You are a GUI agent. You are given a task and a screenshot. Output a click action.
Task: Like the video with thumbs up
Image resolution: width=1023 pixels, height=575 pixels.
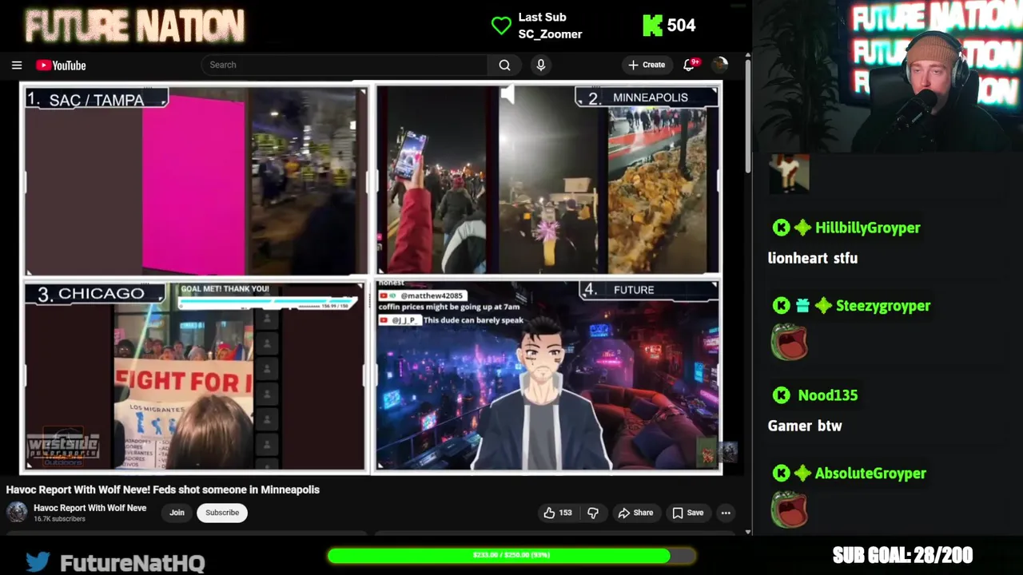(x=558, y=513)
